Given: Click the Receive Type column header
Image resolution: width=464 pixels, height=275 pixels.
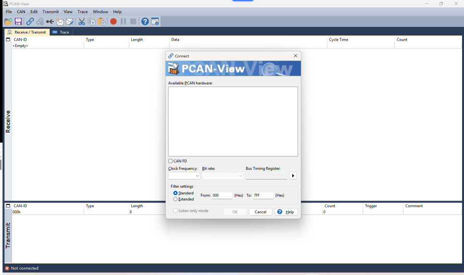Looking at the screenshot, I should tap(107, 39).
